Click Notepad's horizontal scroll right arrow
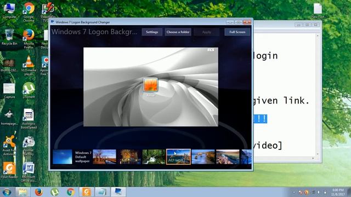The width and height of the screenshot is (351, 197). [313, 158]
